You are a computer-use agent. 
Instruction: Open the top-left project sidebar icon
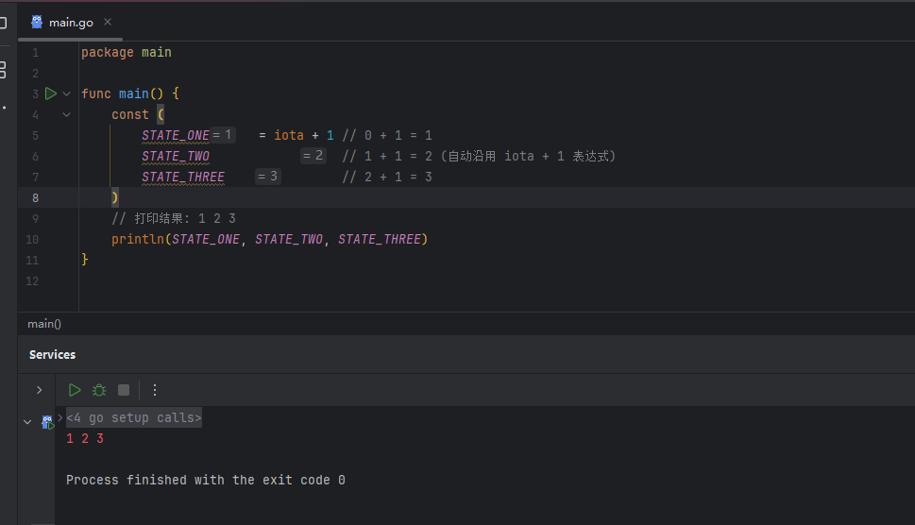click(3, 23)
